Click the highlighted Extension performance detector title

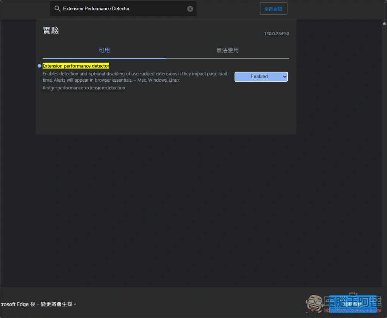tap(76, 66)
